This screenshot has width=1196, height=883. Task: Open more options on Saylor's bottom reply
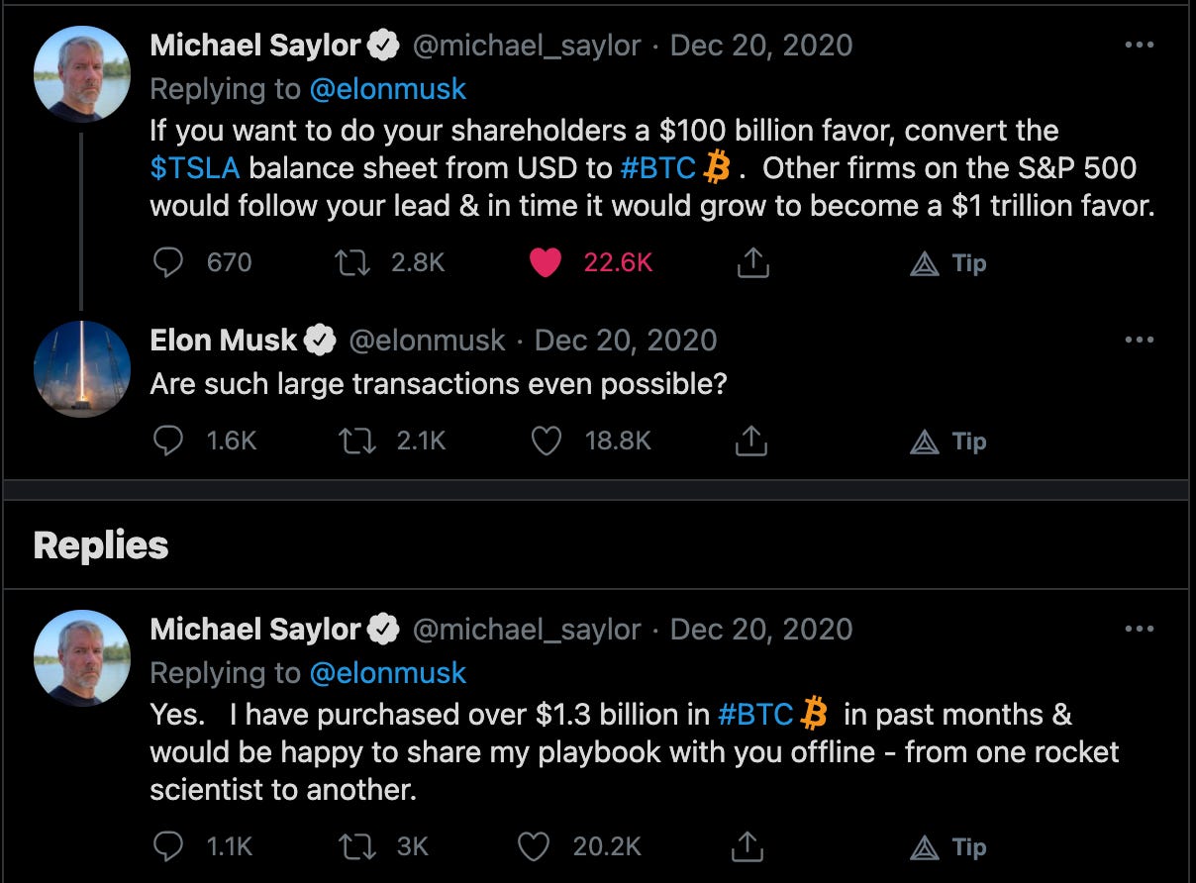coord(1140,630)
